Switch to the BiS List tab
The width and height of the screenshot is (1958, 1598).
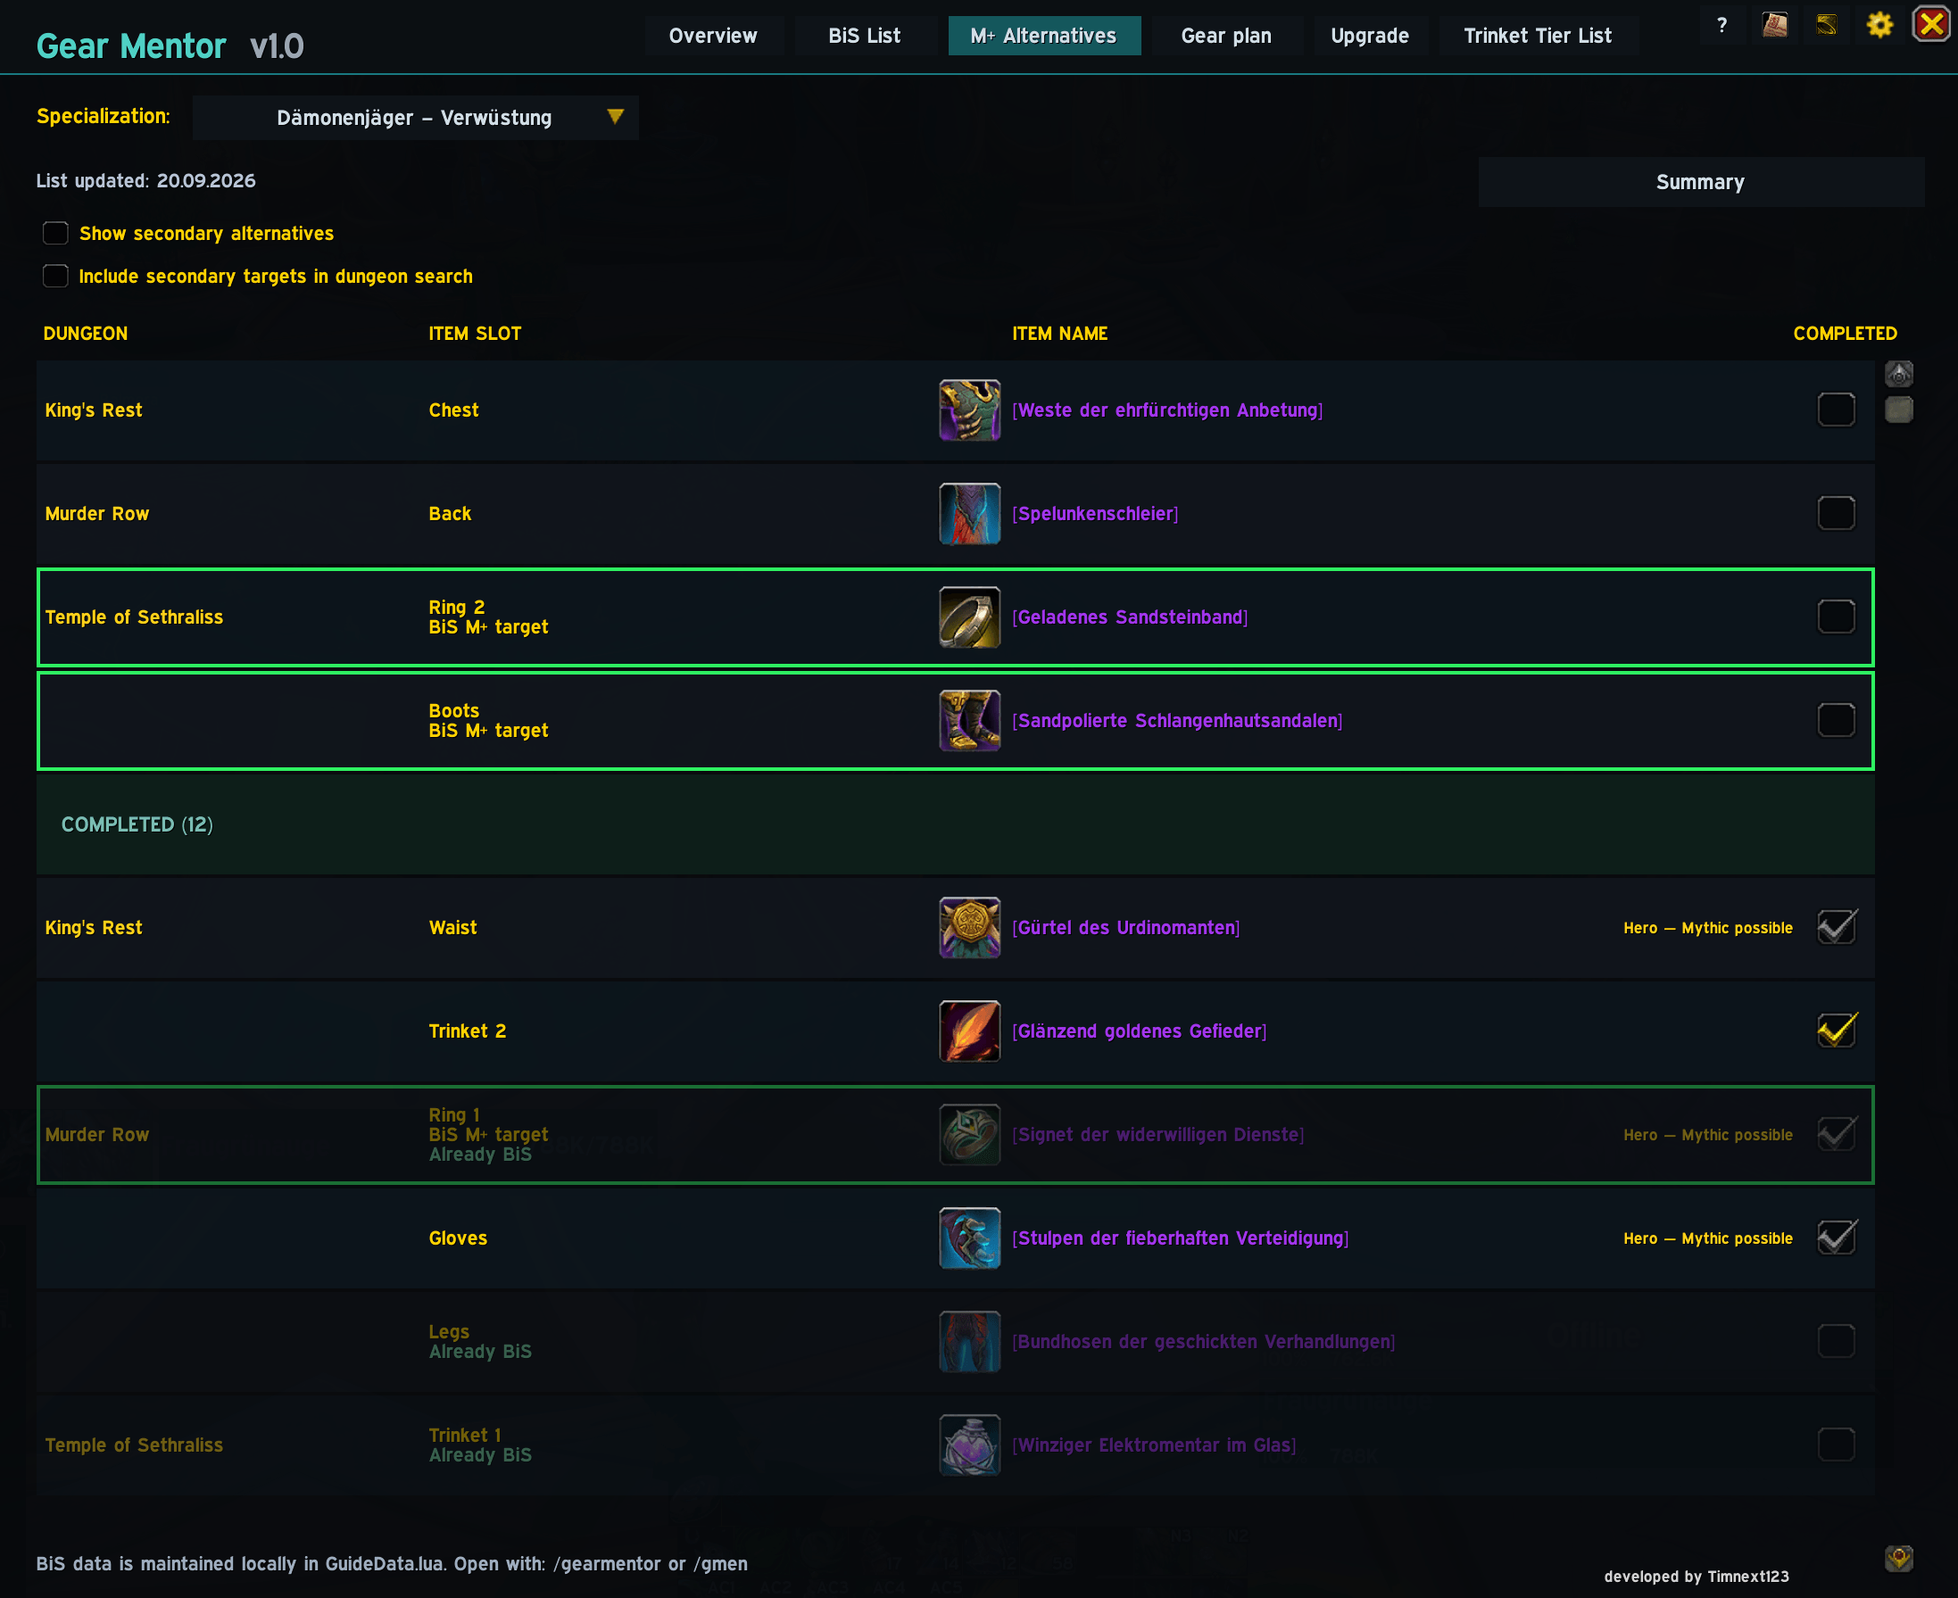(865, 36)
